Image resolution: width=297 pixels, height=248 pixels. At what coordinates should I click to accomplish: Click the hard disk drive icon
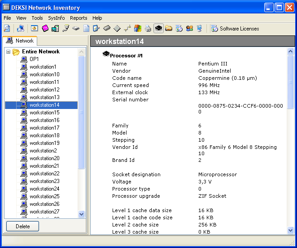(76, 28)
